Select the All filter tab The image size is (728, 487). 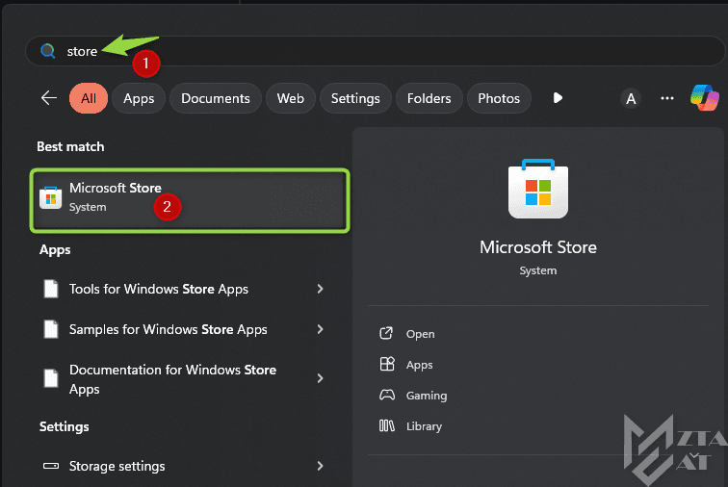coord(89,98)
